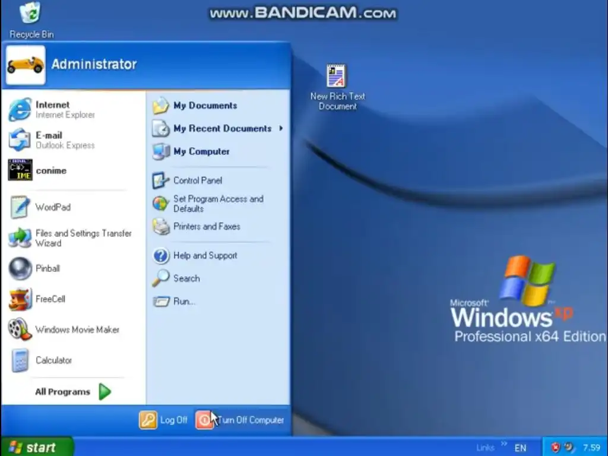
Task: Click the taskbar clock showing 7:59
Action: (591, 448)
